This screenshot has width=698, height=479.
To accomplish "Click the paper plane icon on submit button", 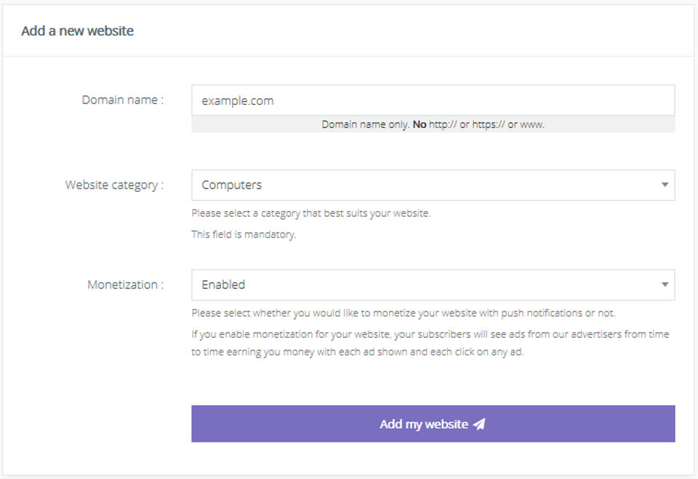I will point(479,424).
